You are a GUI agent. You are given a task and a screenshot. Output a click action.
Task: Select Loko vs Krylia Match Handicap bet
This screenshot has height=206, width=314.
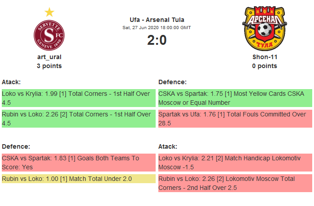[x=235, y=163]
